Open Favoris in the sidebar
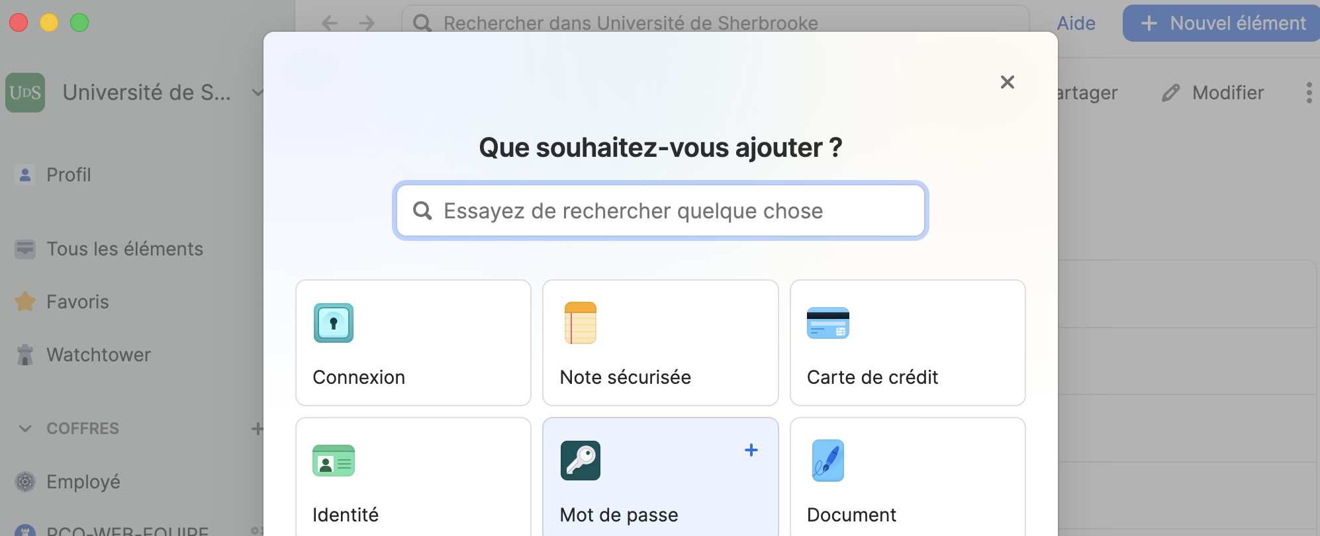Viewport: 1320px width, 536px height. pyautogui.click(x=77, y=302)
